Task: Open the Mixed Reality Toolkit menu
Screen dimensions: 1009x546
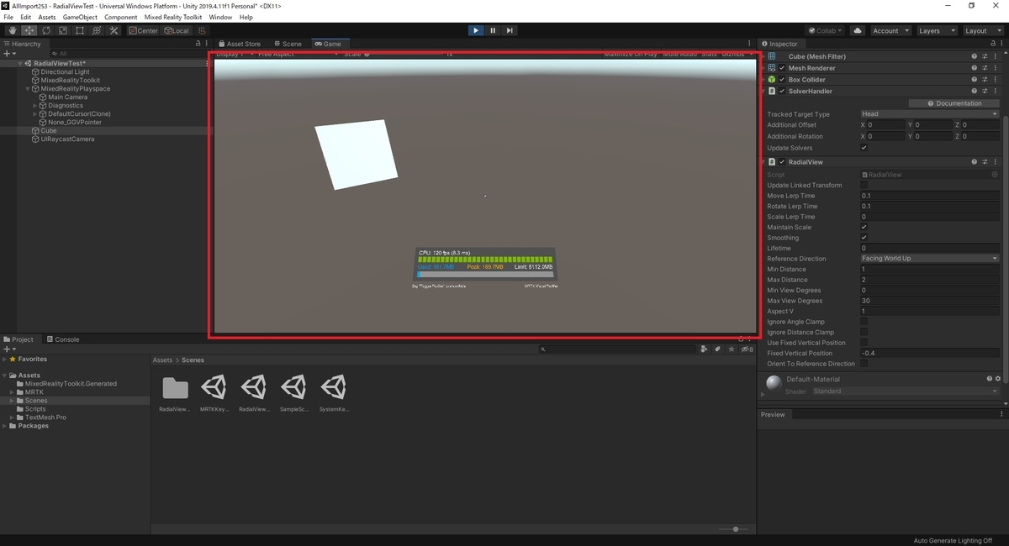Action: click(x=173, y=17)
